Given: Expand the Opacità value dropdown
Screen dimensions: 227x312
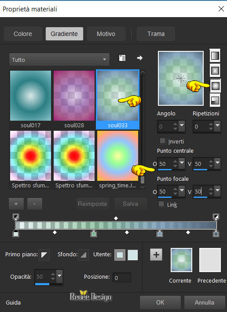Looking at the screenshot, I should click(60, 276).
